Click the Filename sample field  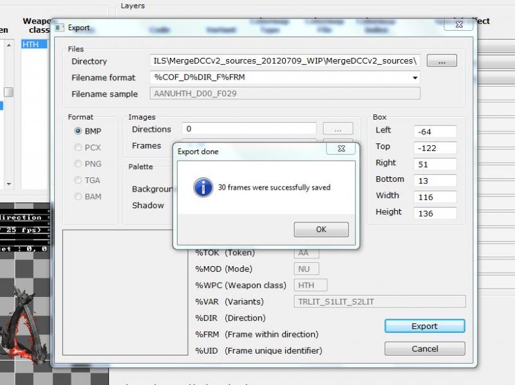285,93
